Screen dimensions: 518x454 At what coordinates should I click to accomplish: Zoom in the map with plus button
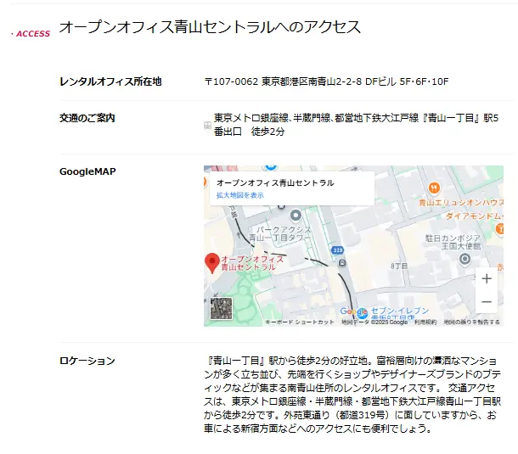[x=487, y=278]
